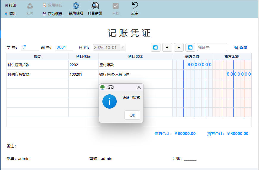Go to the previous voucher

click(167, 47)
